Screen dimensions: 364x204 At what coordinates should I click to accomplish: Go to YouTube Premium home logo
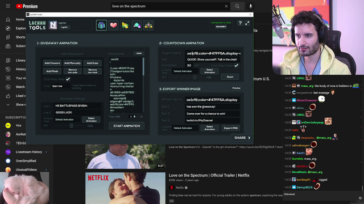(x=27, y=6)
